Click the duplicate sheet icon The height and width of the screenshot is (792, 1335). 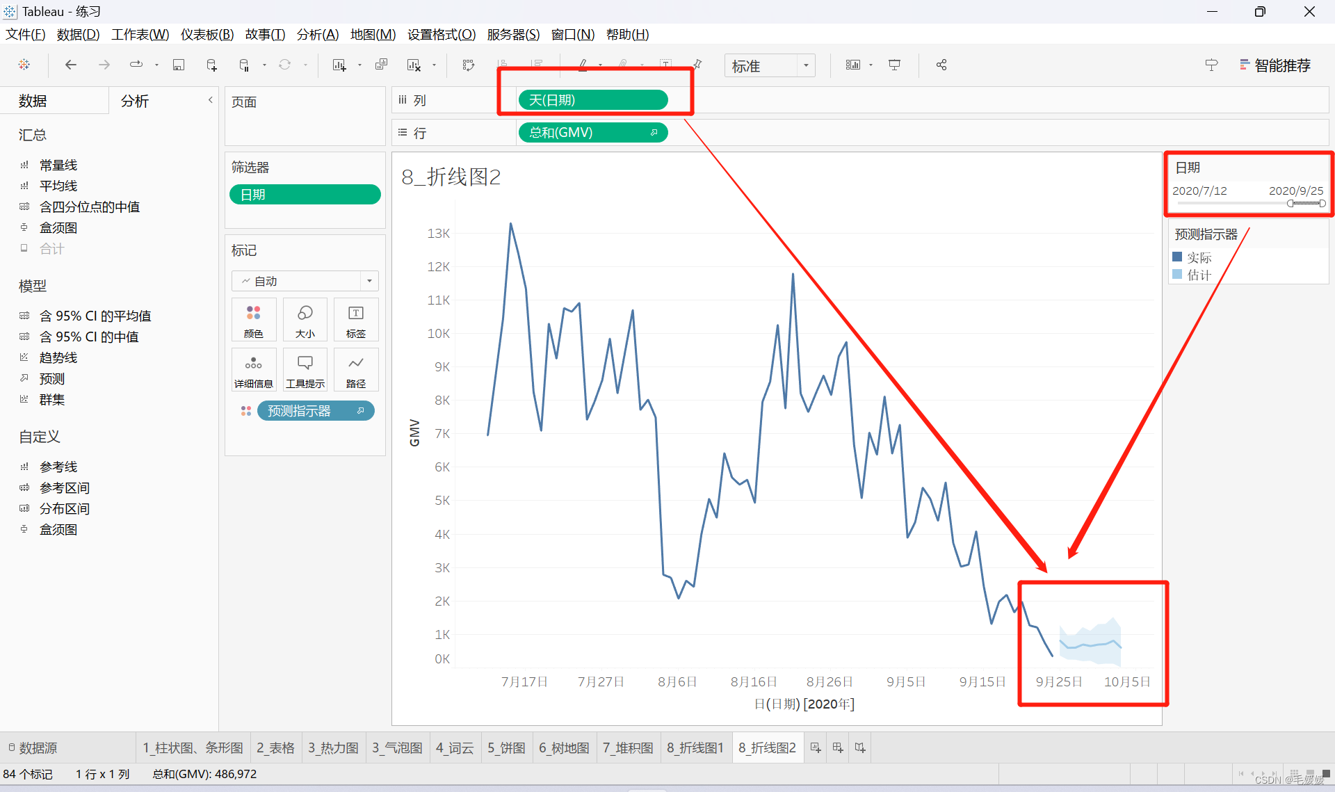pos(381,65)
